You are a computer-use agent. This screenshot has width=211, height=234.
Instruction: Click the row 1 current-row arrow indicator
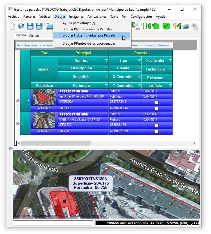[x=28, y=101]
